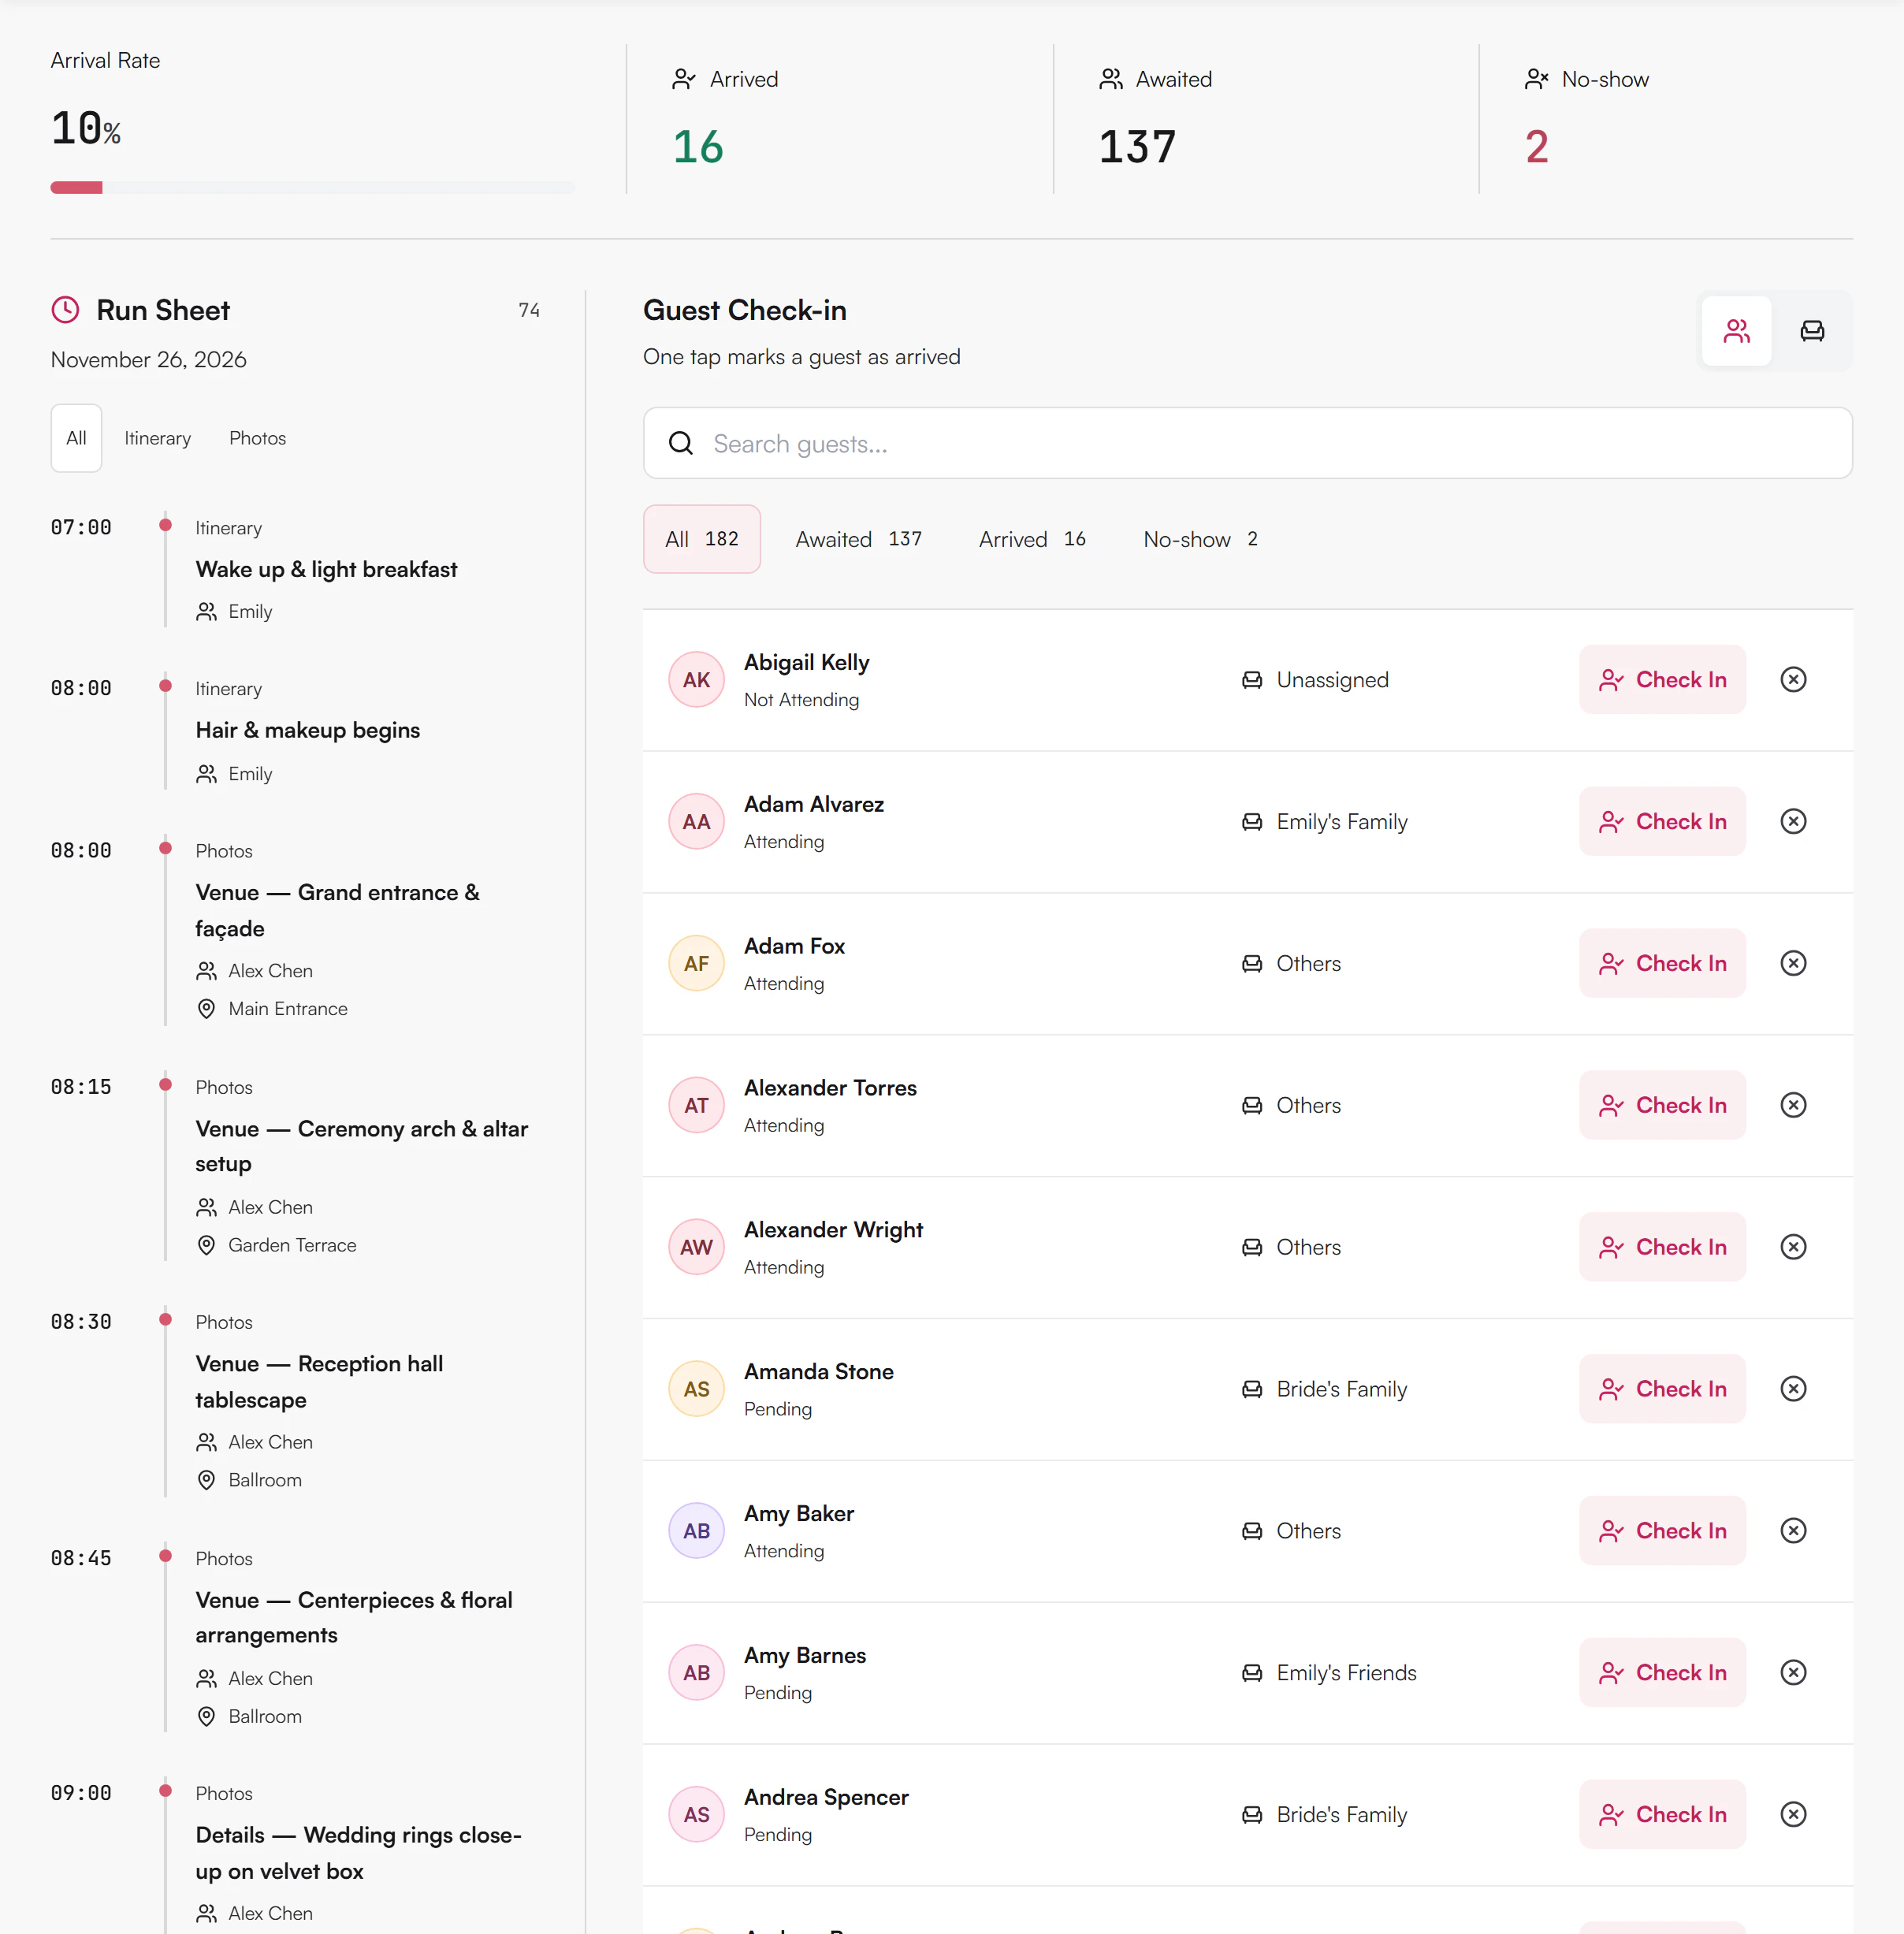Select the All 182 guests filter
Viewport: 1904px width, 1934px height.
[702, 540]
